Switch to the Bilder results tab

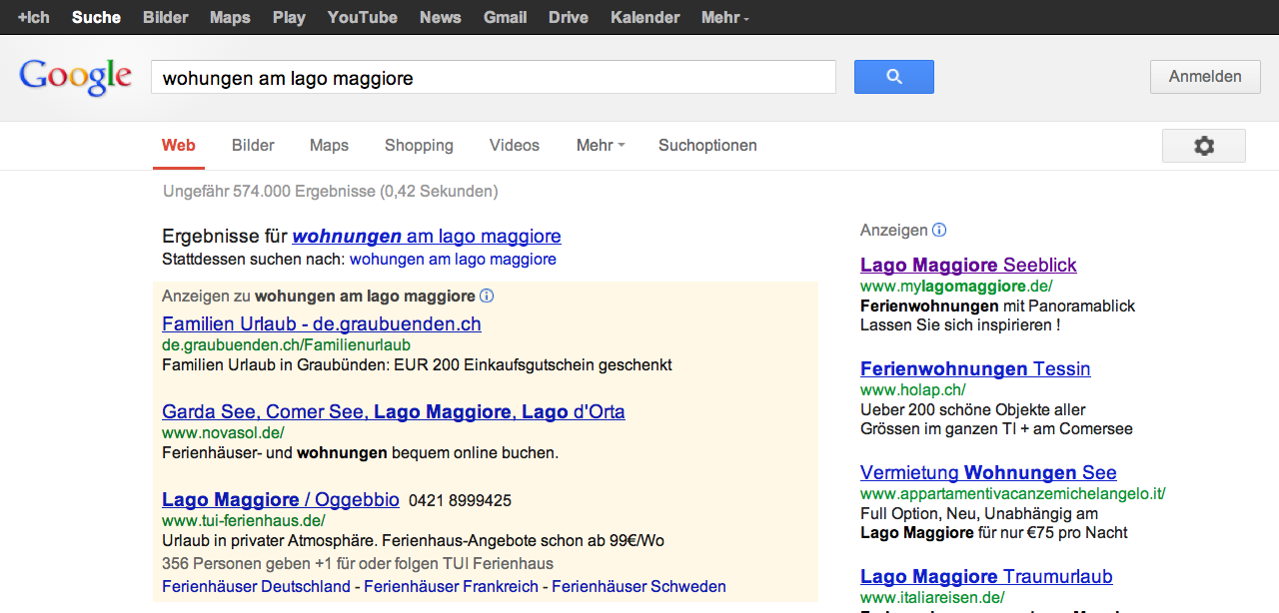pyautogui.click(x=253, y=146)
